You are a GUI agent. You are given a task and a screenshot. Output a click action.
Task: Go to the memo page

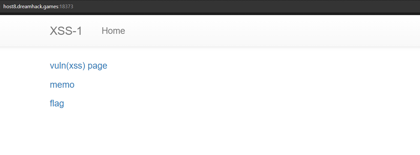[62, 85]
